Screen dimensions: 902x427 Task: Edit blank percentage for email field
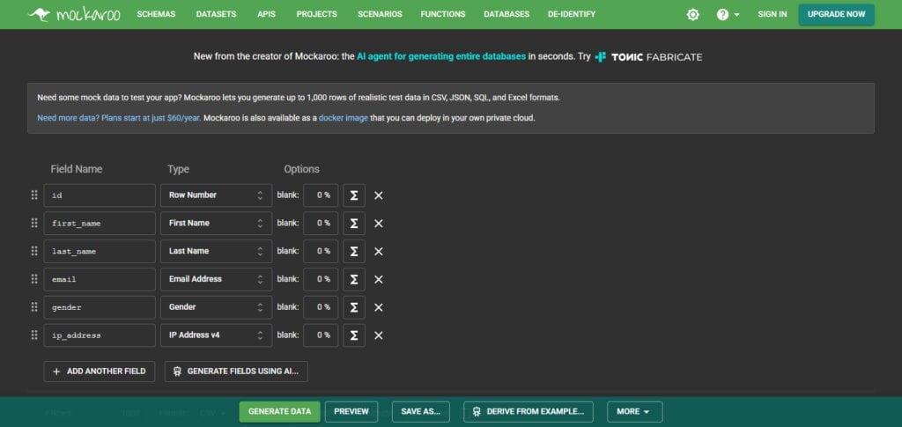(x=321, y=279)
